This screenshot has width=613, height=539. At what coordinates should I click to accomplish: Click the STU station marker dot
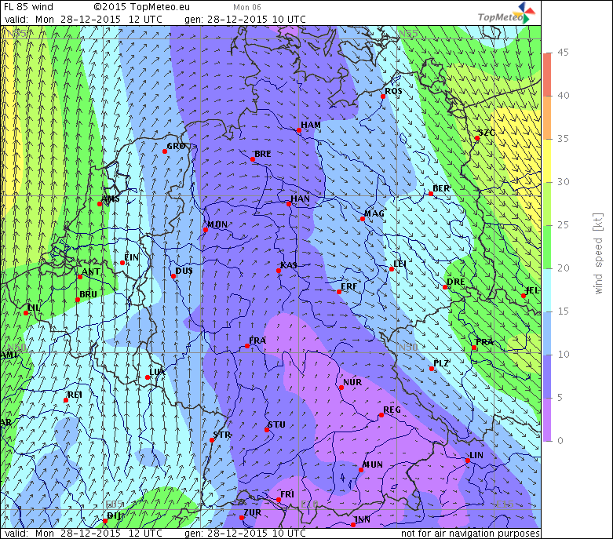(x=266, y=430)
